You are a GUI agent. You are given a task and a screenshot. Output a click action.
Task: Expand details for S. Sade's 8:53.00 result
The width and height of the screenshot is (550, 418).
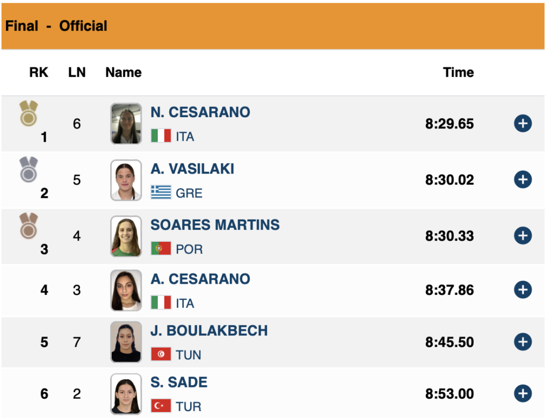pyautogui.click(x=523, y=393)
